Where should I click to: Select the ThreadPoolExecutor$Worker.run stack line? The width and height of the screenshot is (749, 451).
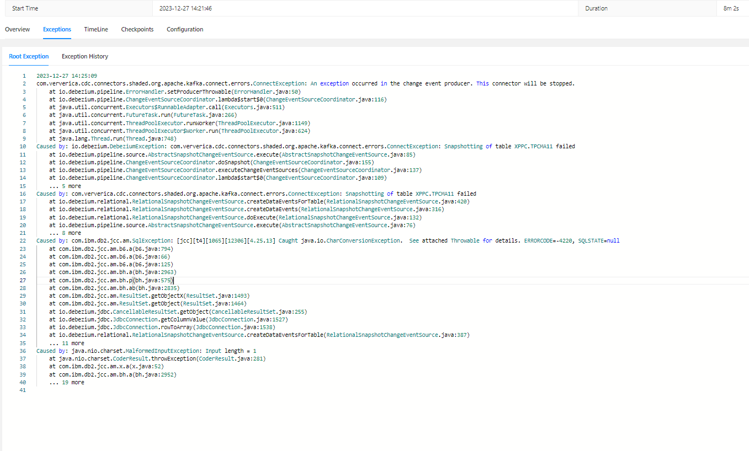click(x=179, y=131)
